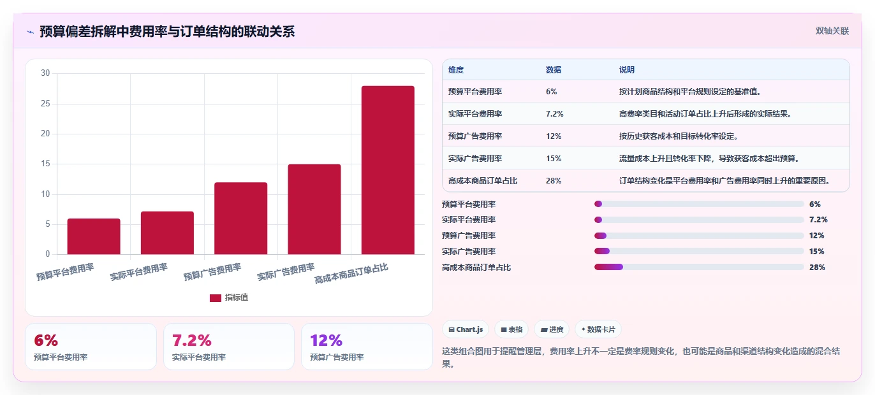Select the Chart.js tag chip
875x395 pixels.
point(466,329)
